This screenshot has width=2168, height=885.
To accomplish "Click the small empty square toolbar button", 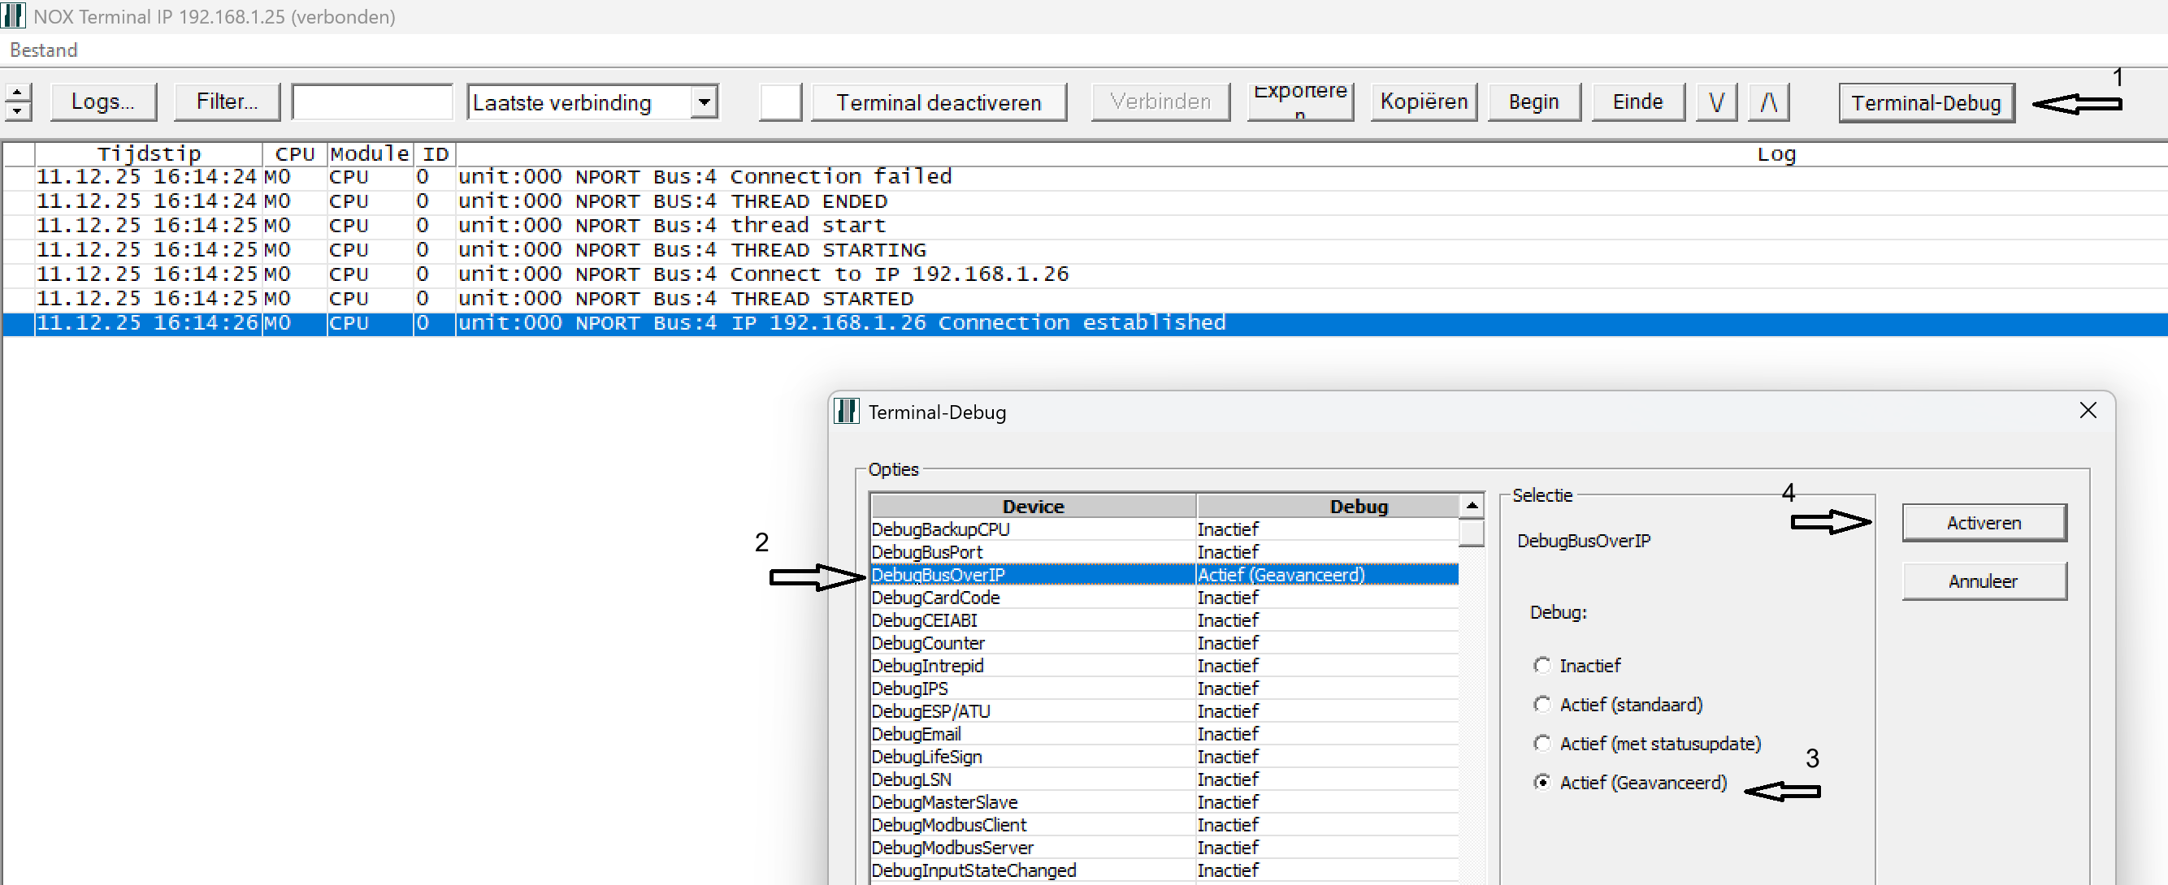I will (x=779, y=101).
